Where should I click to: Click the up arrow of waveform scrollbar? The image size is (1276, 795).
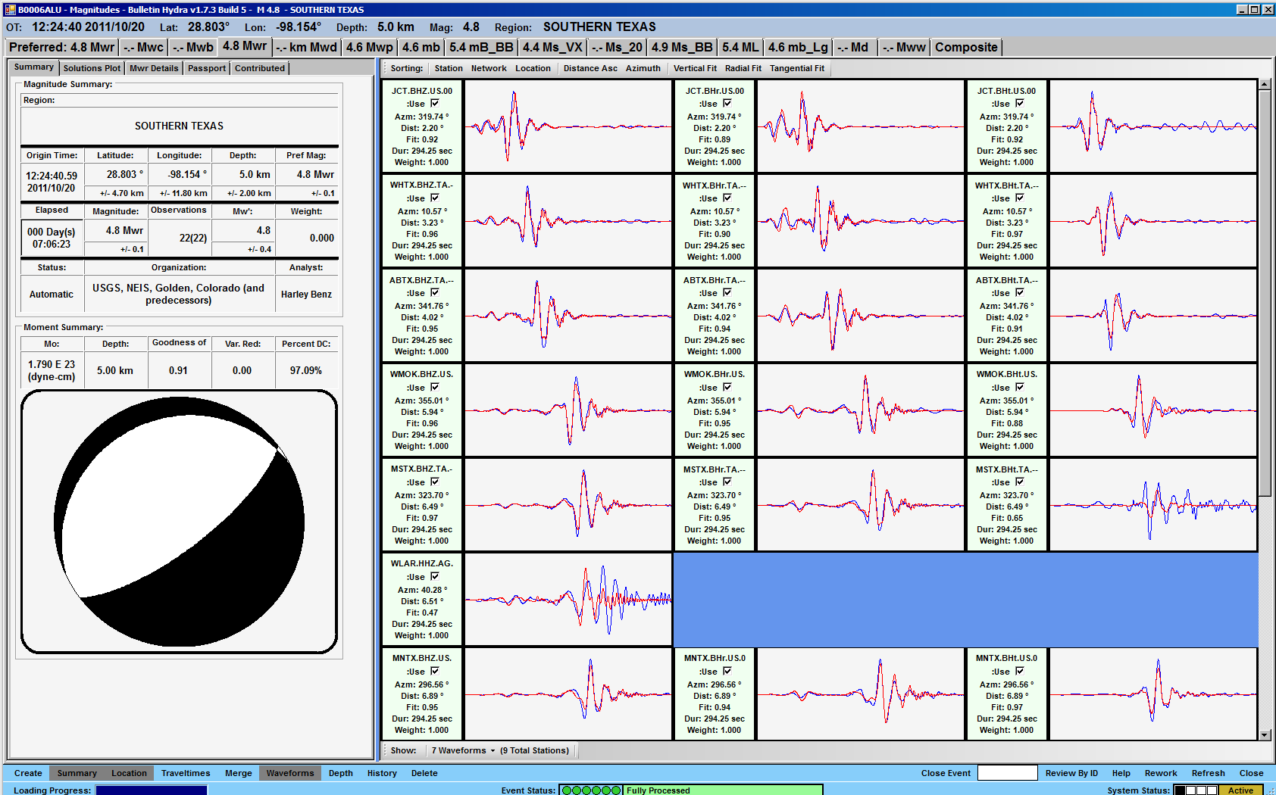pyautogui.click(x=1265, y=85)
